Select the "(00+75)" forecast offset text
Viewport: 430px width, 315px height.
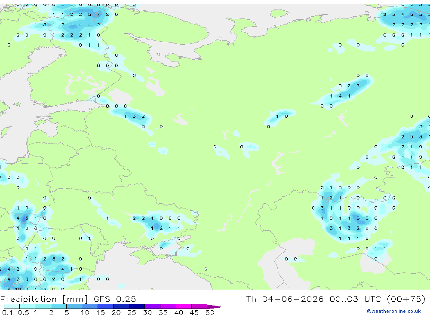[406, 299]
